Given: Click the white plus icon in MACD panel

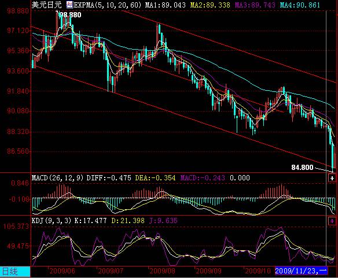Looking at the screenshot, I should [x=332, y=178].
